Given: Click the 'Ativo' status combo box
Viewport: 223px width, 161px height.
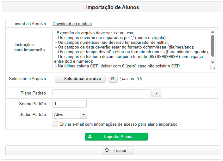Looking at the screenshot, I should click(x=66, y=115).
